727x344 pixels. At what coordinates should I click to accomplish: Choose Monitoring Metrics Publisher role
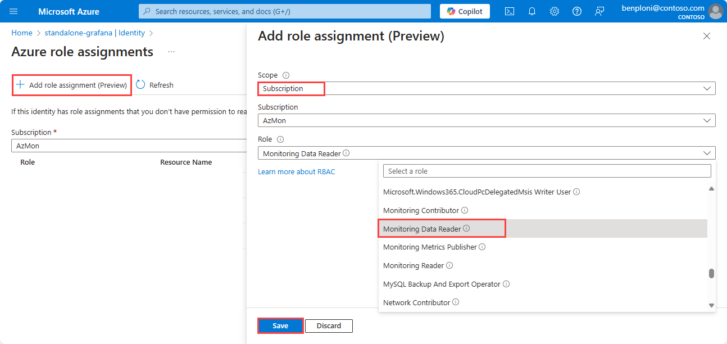[430, 247]
